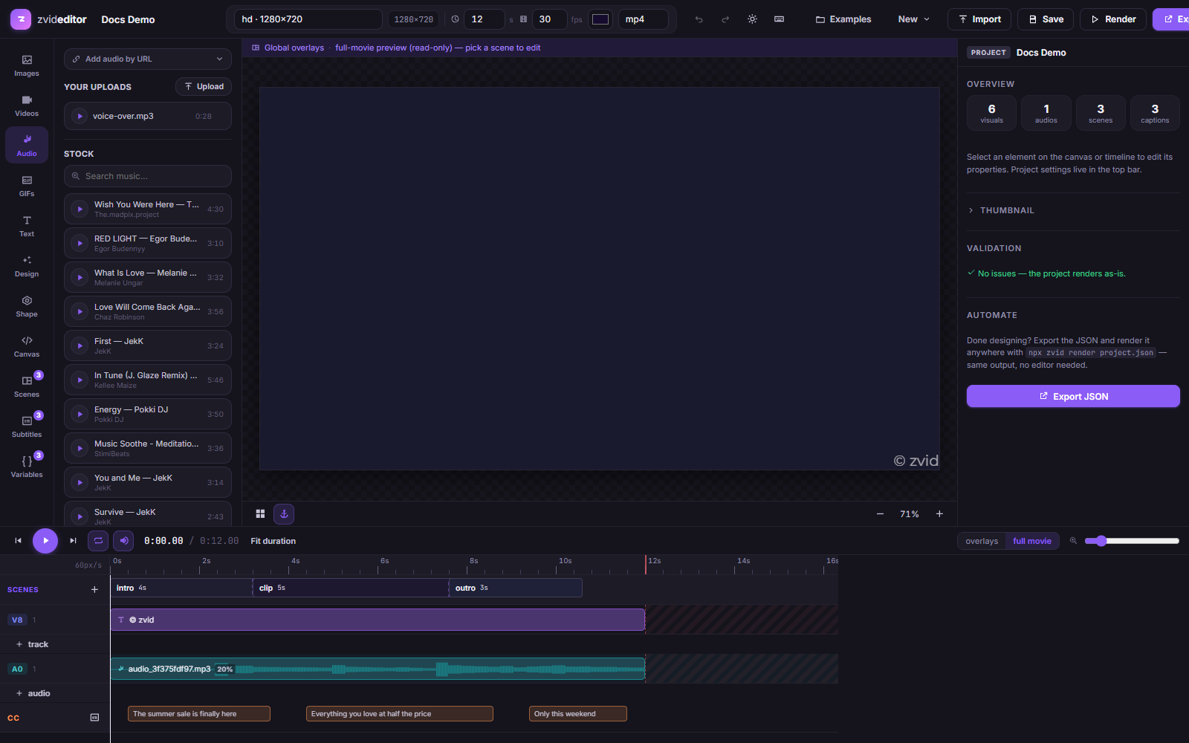This screenshot has height=743, width=1189.
Task: Click the duration field showing 12
Action: 485,19
